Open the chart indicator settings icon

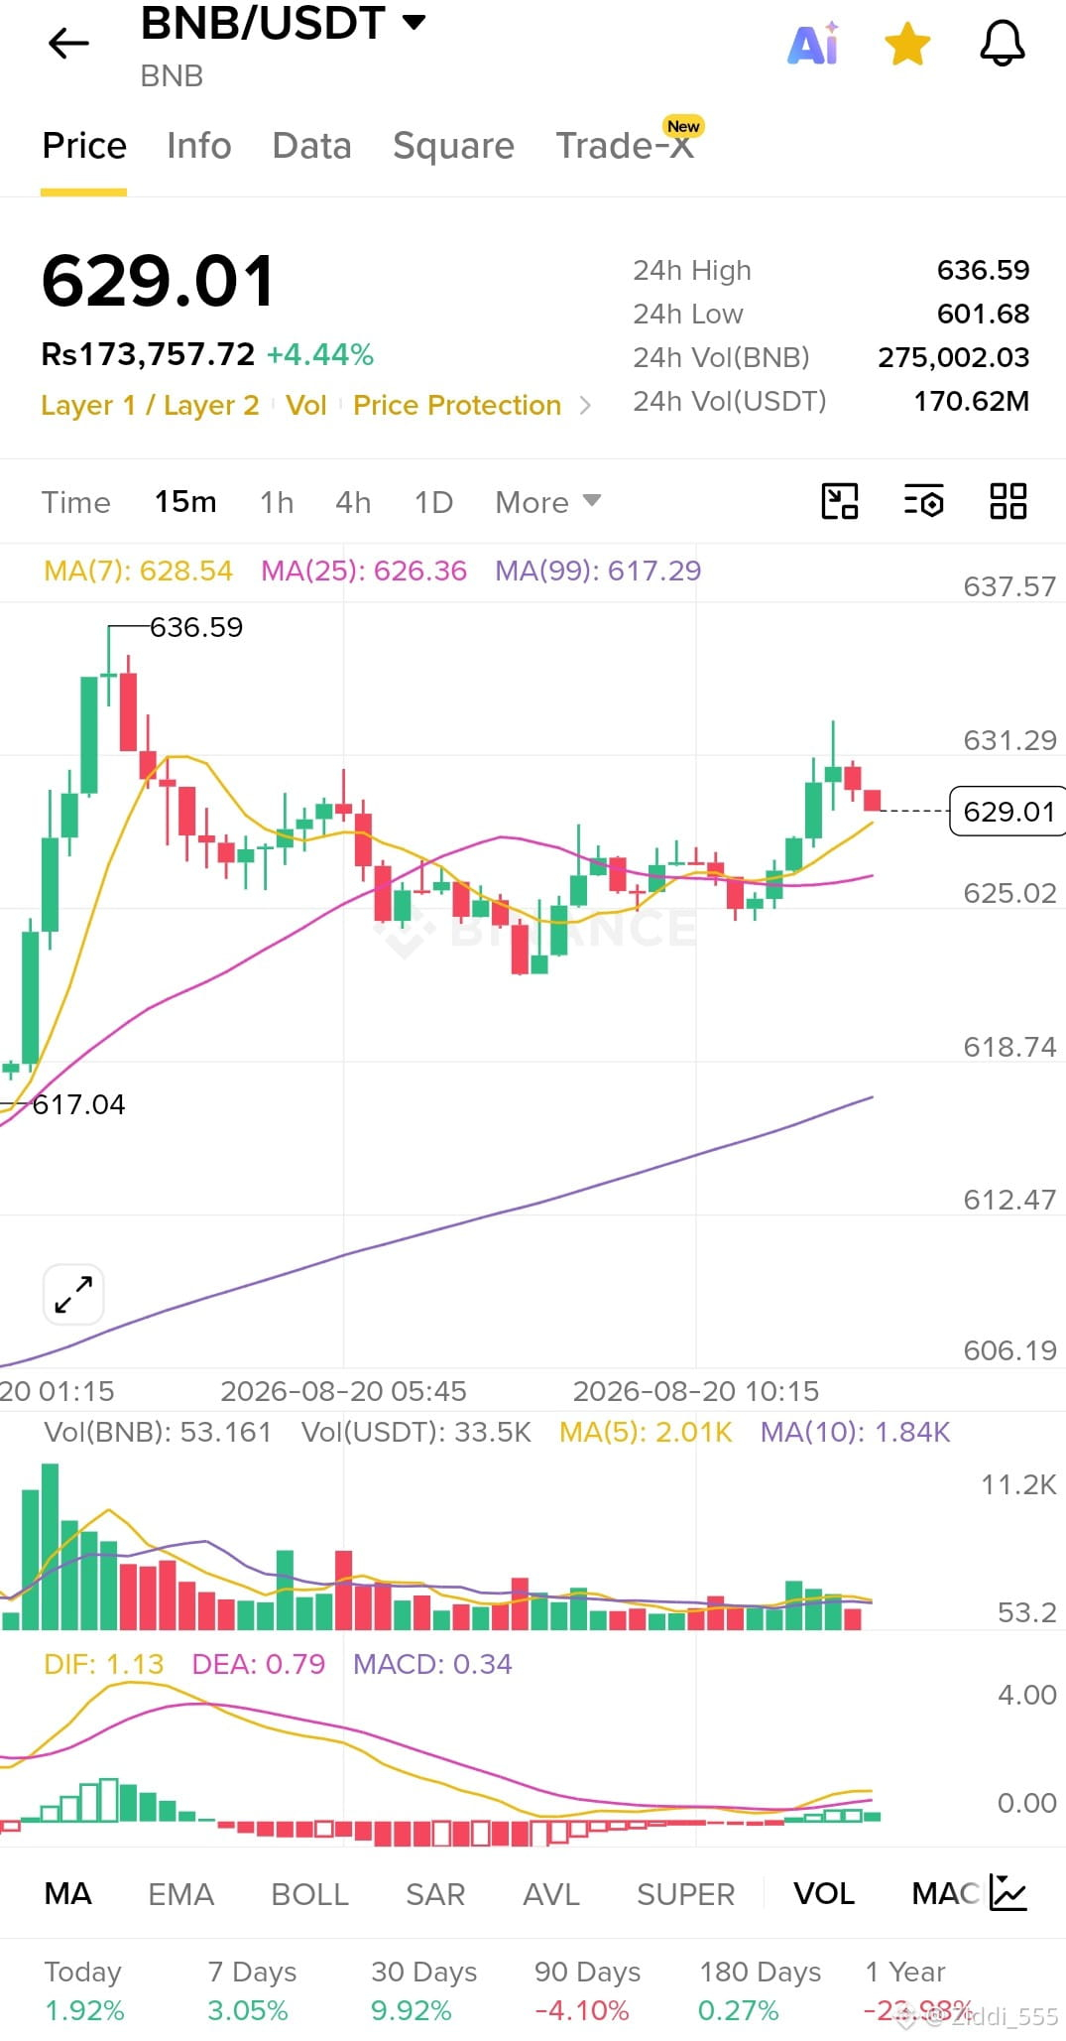click(924, 501)
